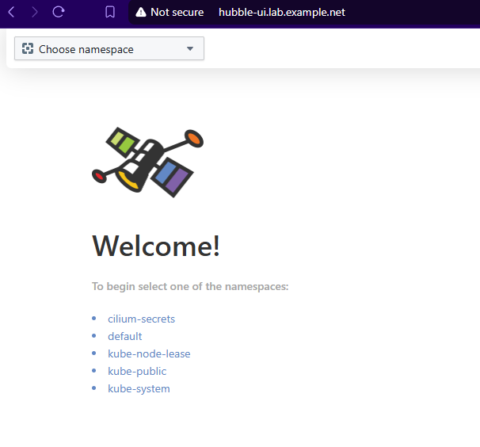Reload the Hubble UI page
This screenshot has width=480, height=447.
click(x=59, y=12)
